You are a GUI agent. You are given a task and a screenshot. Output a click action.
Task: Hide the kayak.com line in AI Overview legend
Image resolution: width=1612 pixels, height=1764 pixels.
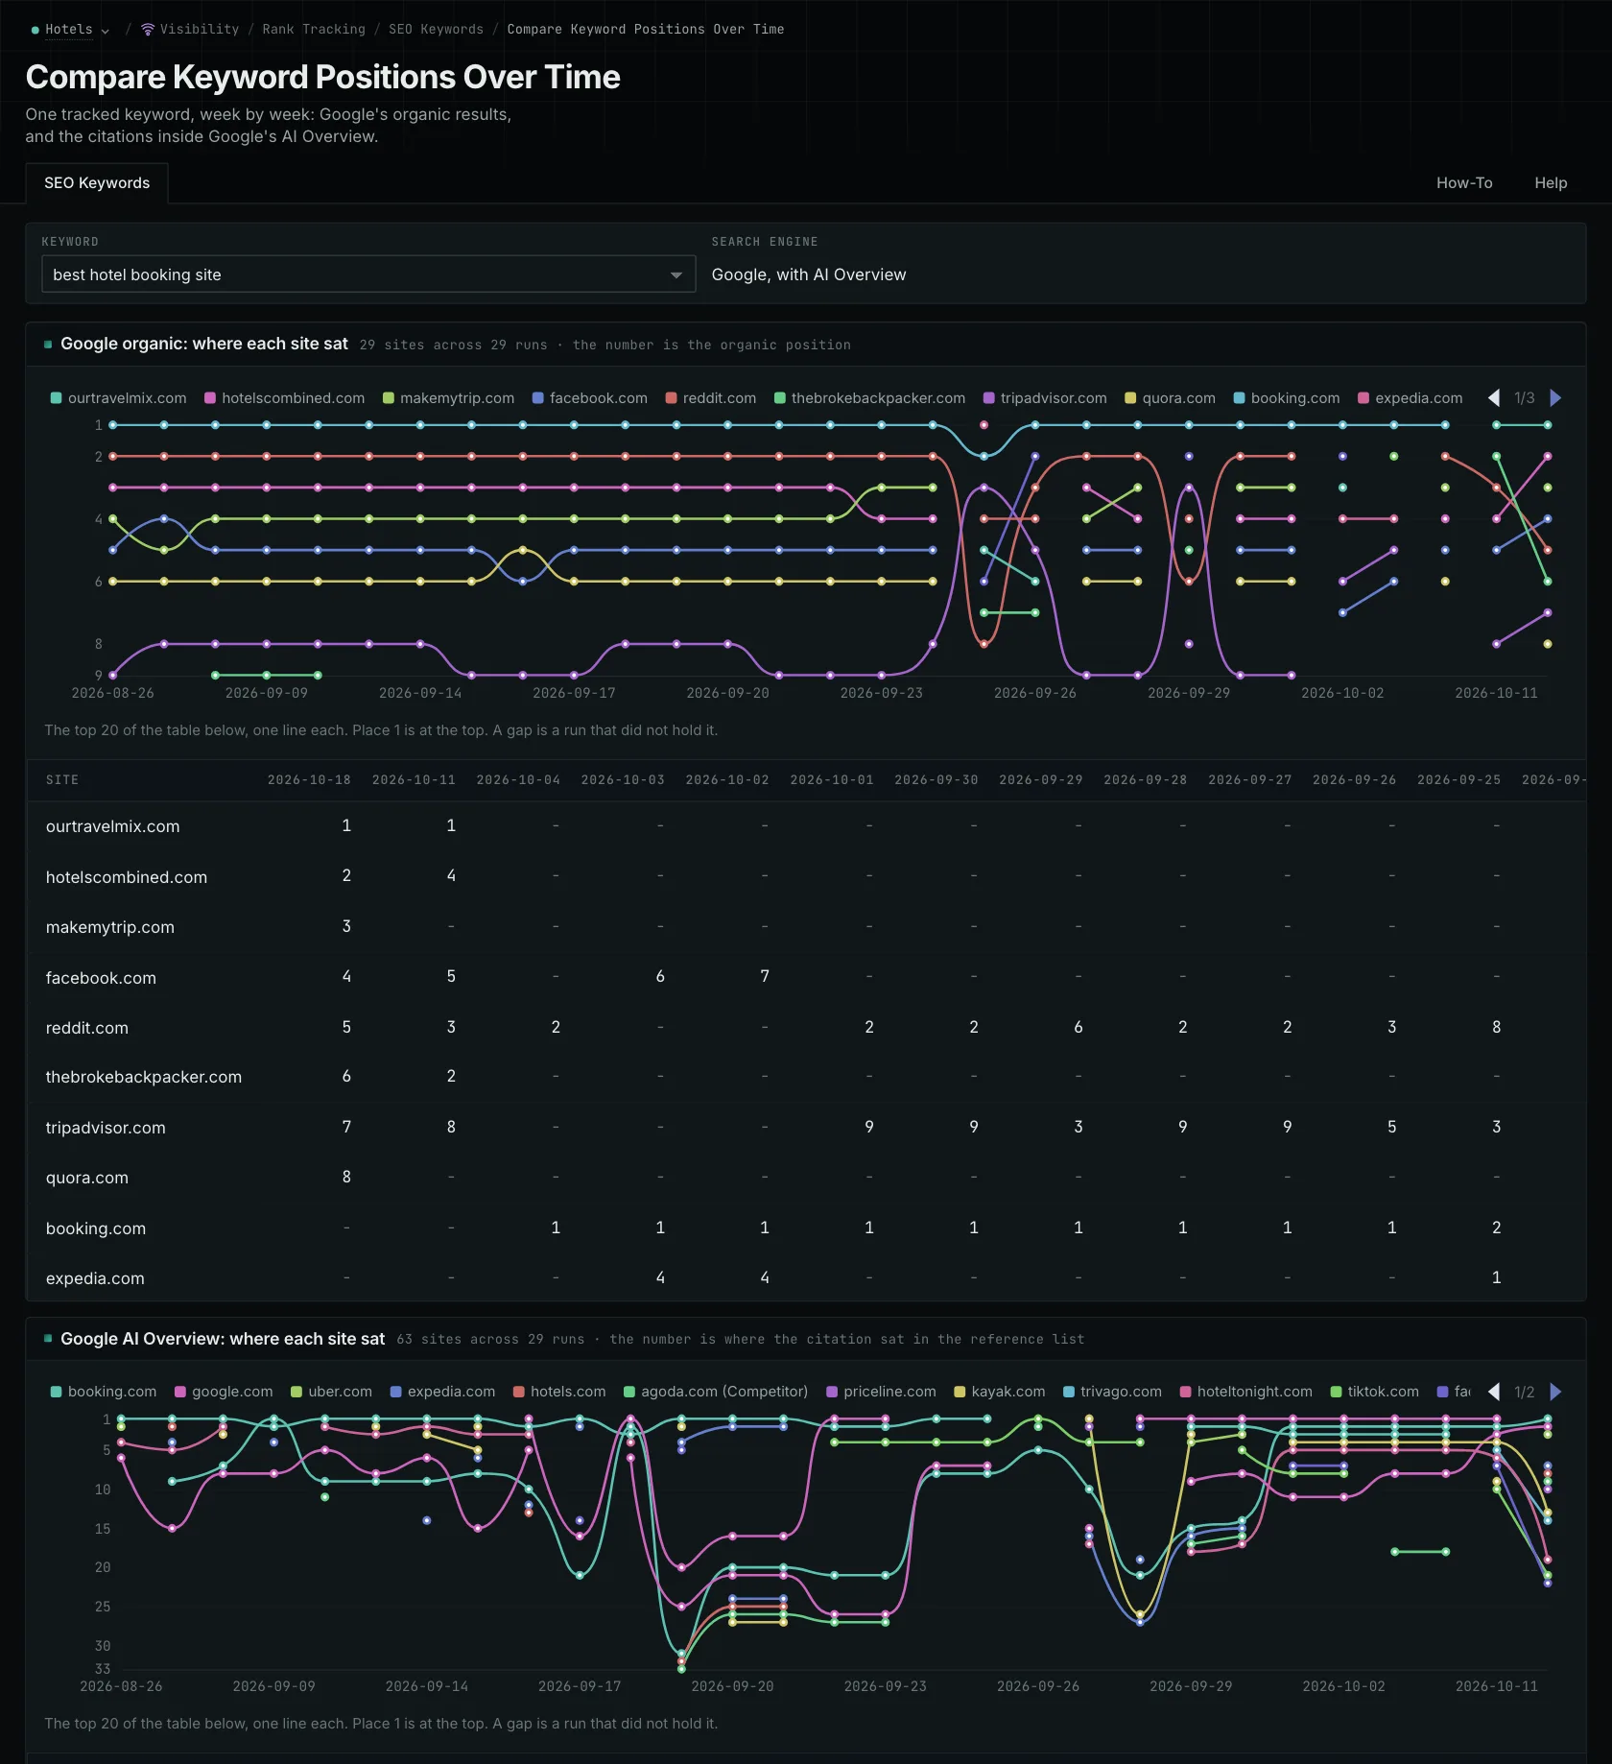point(1000,1392)
